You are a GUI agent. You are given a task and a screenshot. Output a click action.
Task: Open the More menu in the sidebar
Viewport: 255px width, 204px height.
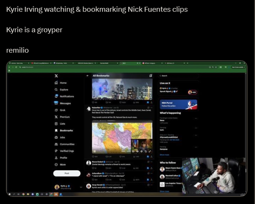(x=60, y=165)
